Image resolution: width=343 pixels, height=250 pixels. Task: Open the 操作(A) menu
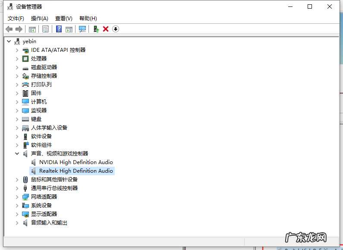click(x=40, y=19)
